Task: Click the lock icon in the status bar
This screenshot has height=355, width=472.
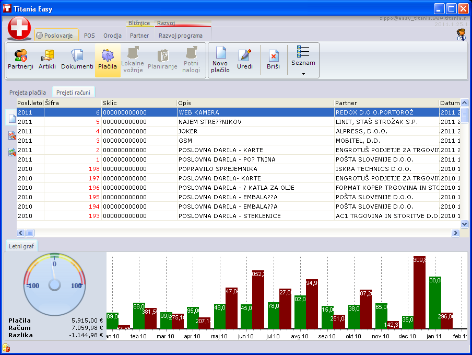Action: click(x=6, y=348)
